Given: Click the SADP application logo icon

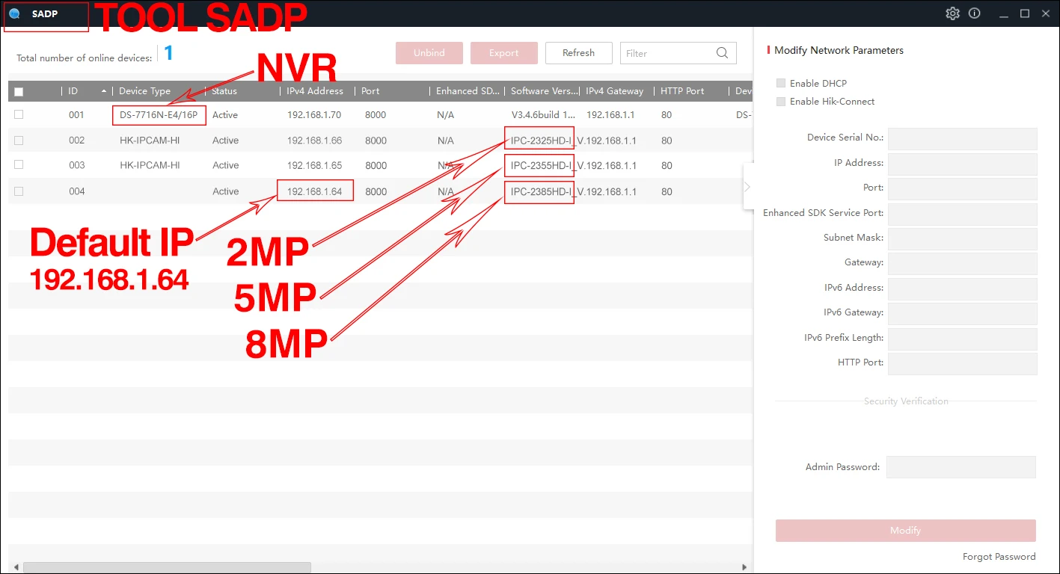Looking at the screenshot, I should 14,13.
